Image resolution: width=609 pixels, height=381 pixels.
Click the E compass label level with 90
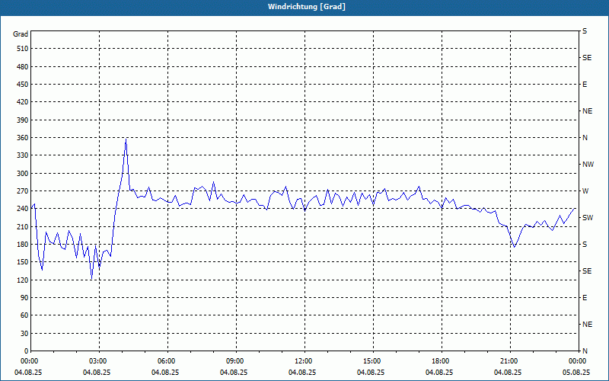tap(585, 298)
